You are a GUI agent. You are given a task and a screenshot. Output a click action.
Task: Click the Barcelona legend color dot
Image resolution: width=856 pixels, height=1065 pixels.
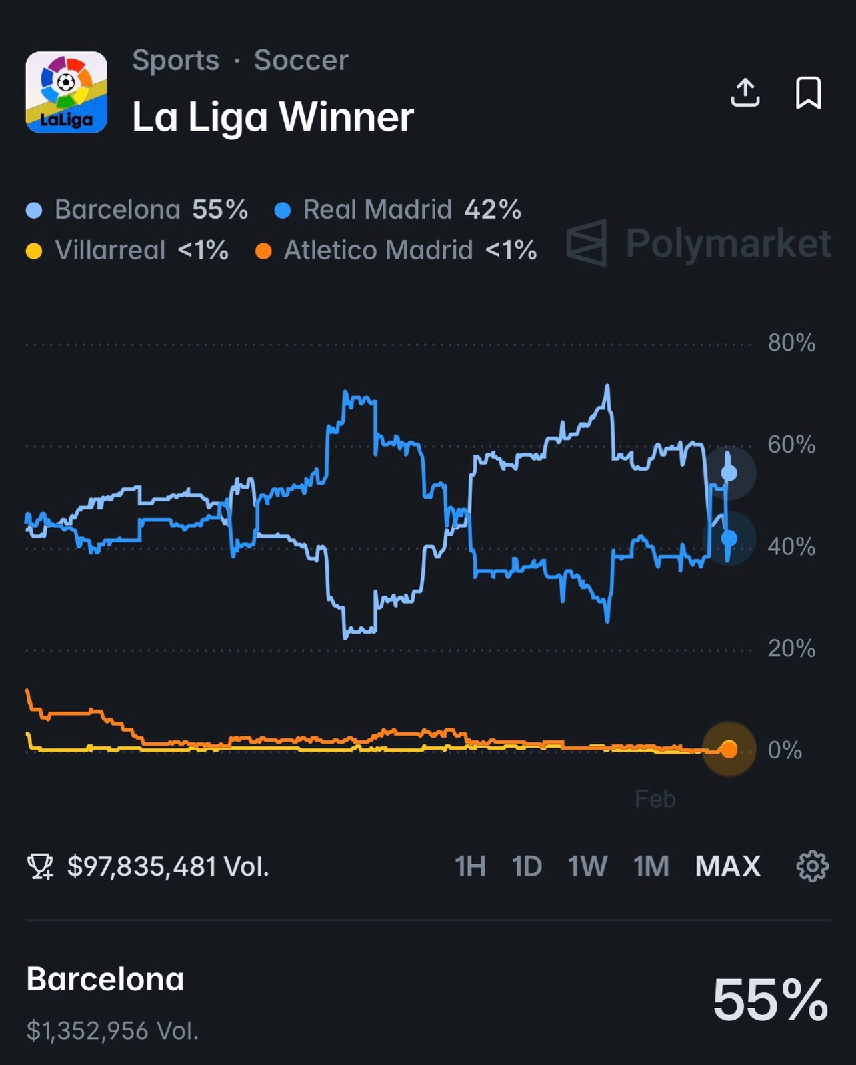34,211
